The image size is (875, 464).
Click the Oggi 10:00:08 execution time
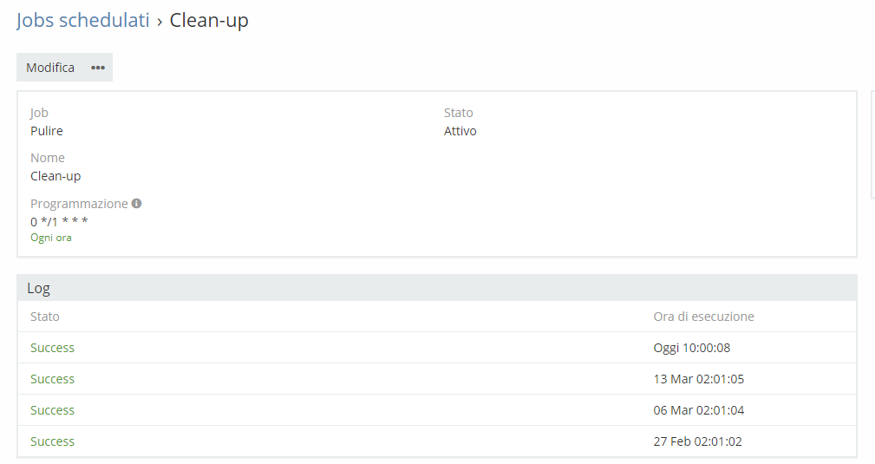point(692,348)
